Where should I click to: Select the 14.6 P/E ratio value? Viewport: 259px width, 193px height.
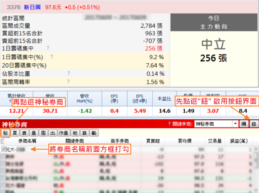click(x=165, y=111)
